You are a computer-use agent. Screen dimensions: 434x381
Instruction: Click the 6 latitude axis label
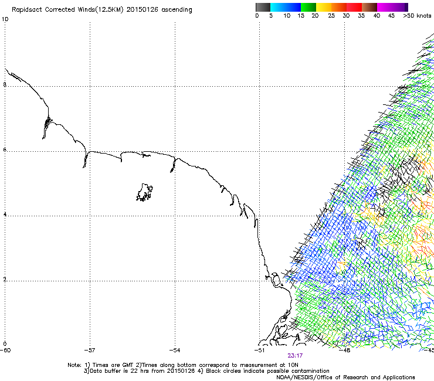5,149
